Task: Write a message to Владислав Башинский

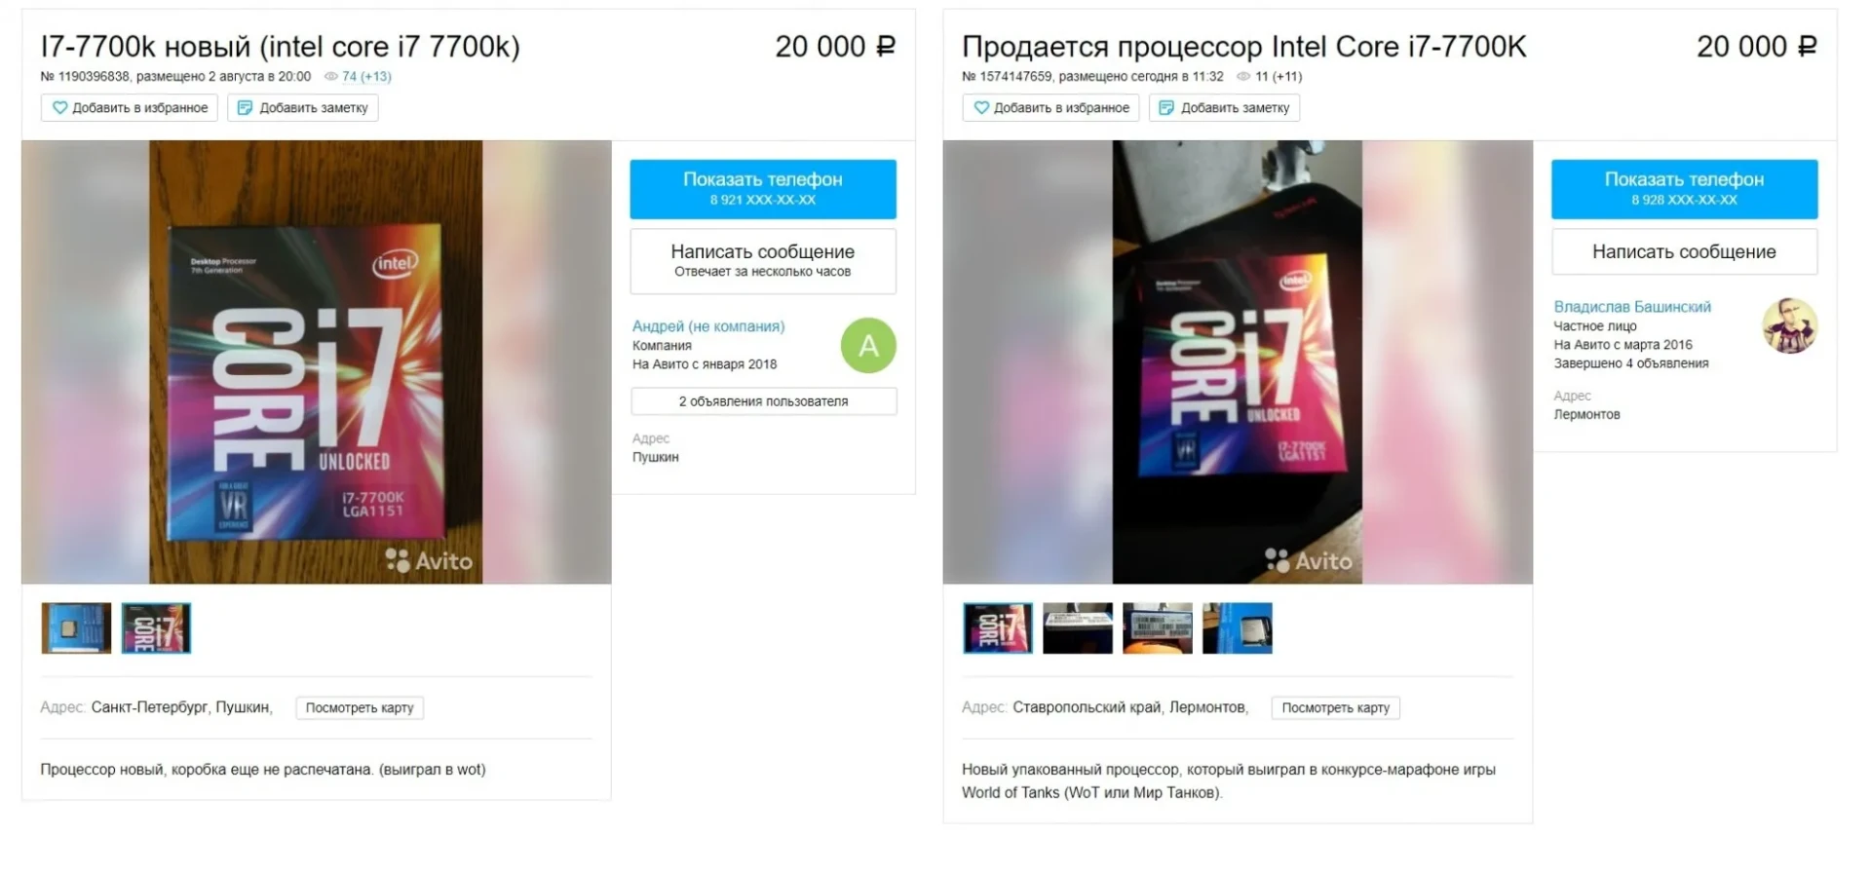Action: tap(1684, 252)
